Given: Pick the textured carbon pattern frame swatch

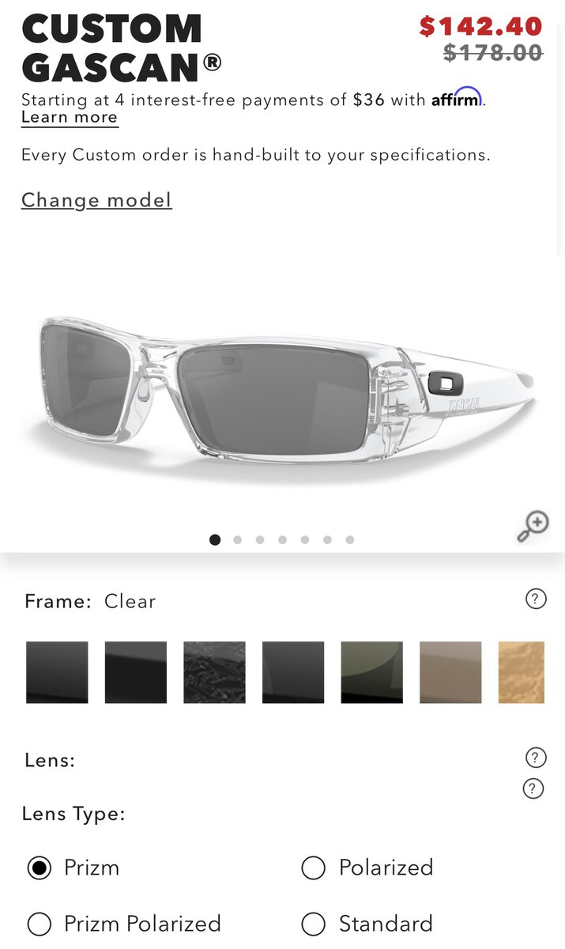Looking at the screenshot, I should (x=214, y=672).
